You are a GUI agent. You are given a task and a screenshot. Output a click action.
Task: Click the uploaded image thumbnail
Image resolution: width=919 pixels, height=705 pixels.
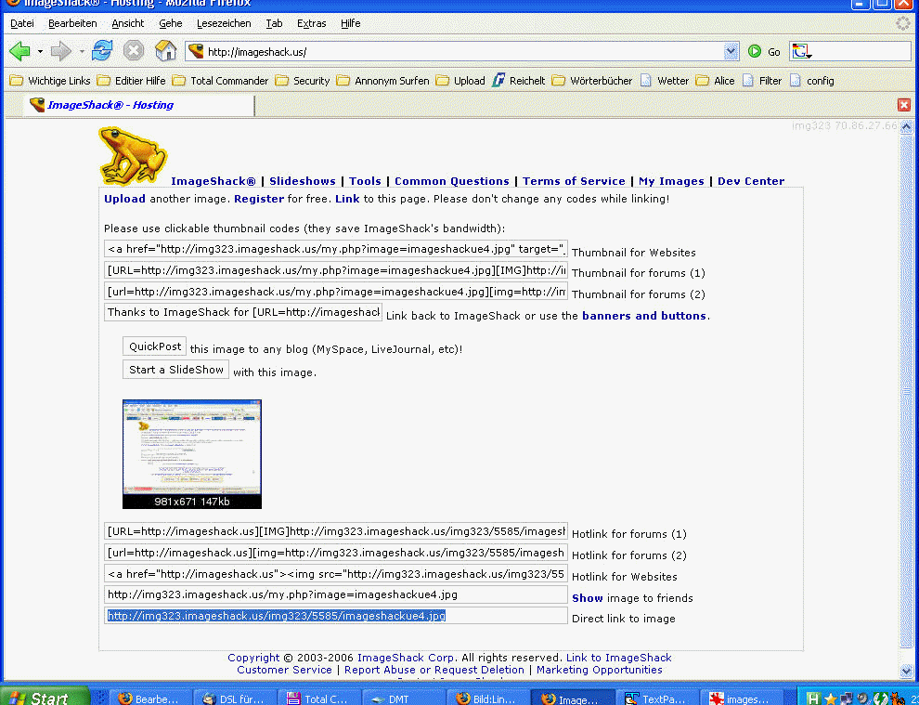191,454
